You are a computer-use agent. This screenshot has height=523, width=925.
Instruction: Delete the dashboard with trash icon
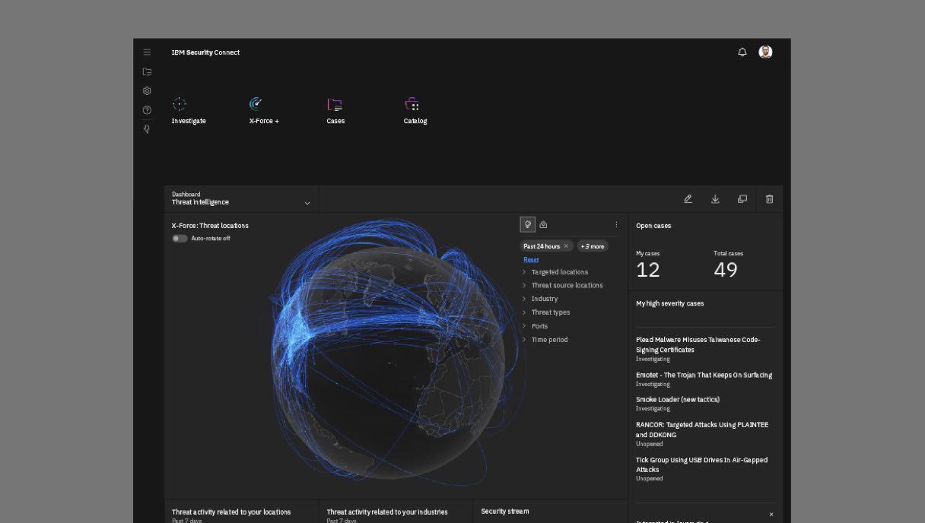click(x=769, y=199)
